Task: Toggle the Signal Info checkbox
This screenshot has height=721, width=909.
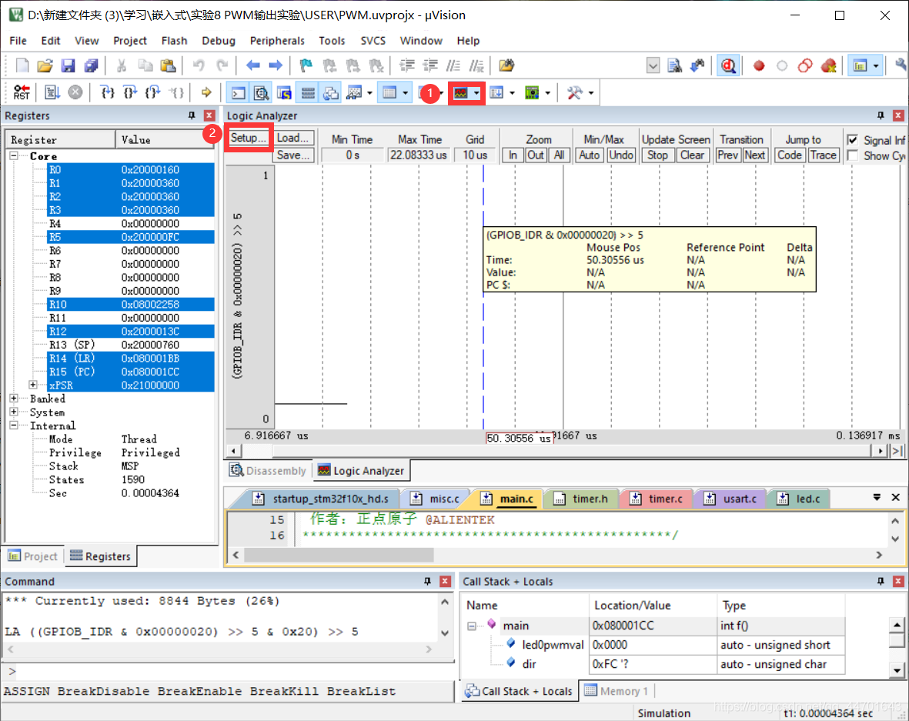Action: tap(852, 140)
